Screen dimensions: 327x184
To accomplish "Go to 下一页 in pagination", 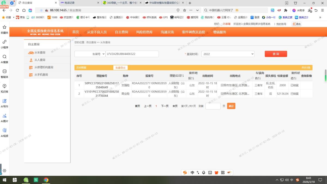I will pos(165,106).
